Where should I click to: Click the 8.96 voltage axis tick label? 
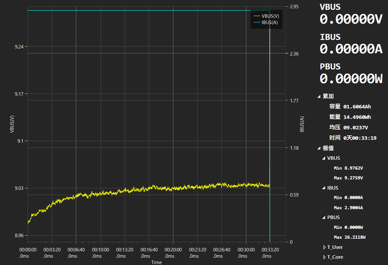pos(19,235)
